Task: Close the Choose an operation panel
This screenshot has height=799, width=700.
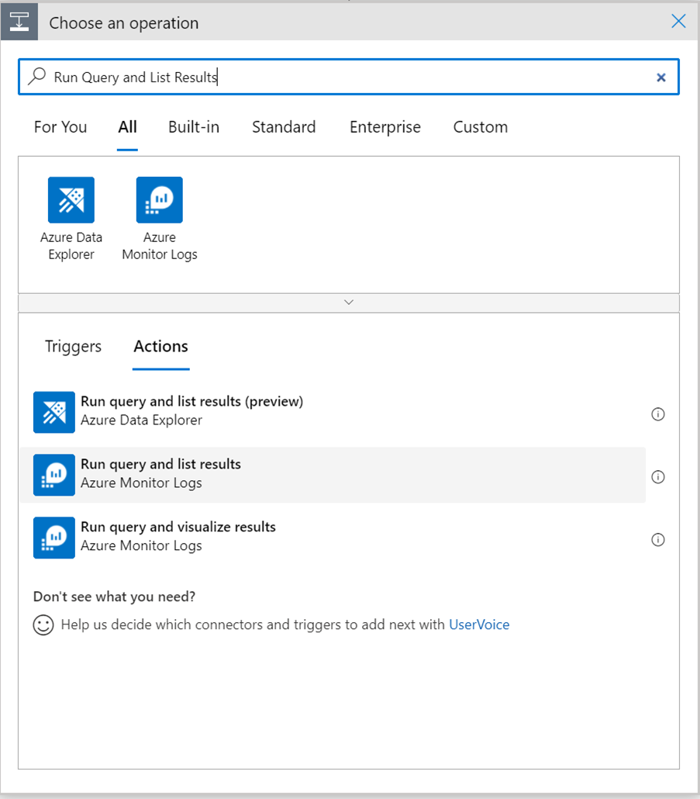Action: [x=678, y=22]
